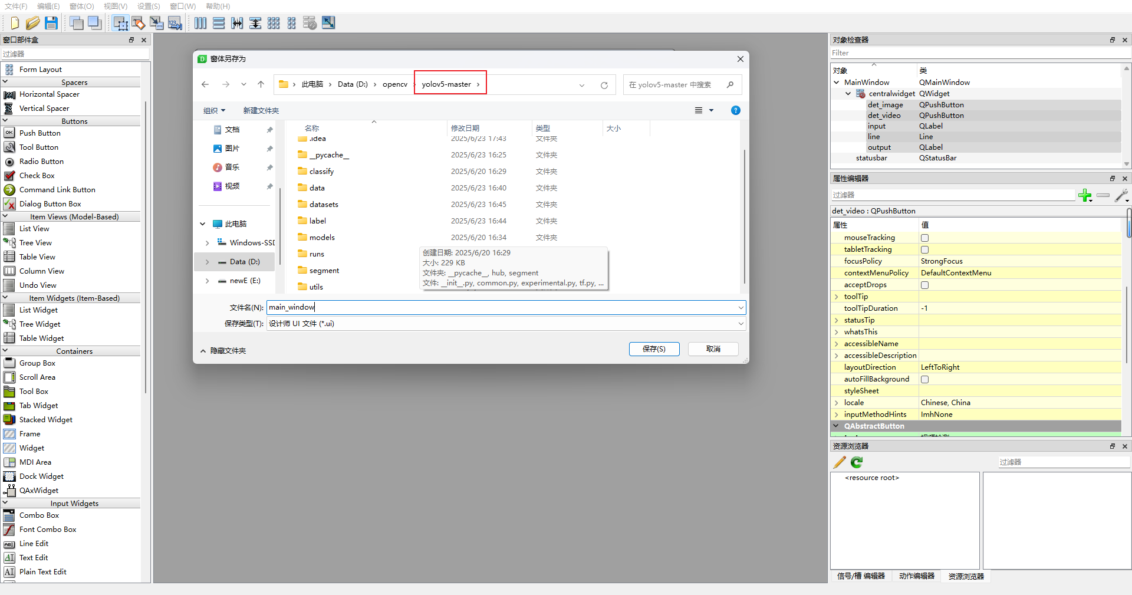1132x595 pixels.
Task: Click the Adjust Size toolbar icon
Action: tap(327, 23)
